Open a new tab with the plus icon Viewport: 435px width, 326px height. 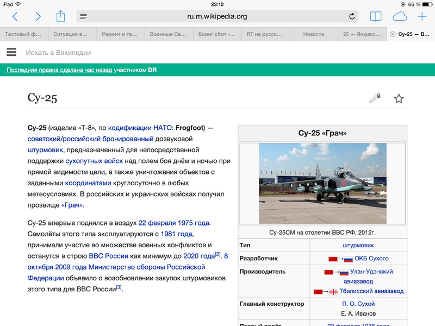point(422,17)
